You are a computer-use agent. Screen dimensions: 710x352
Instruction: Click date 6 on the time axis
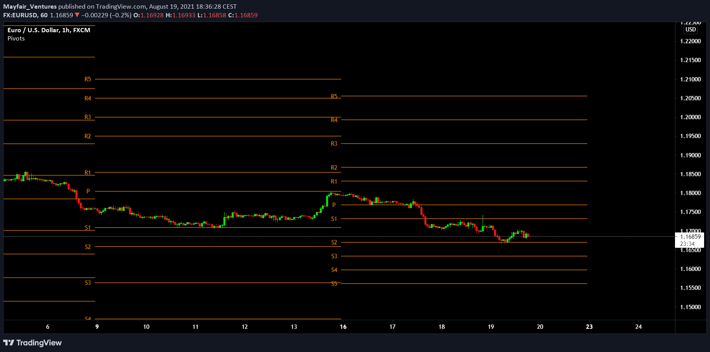tap(48, 327)
